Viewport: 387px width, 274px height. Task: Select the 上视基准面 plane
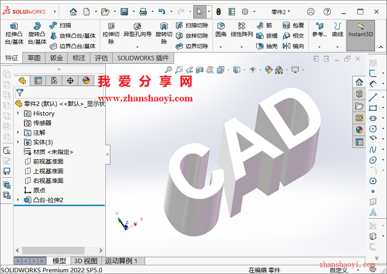(x=44, y=171)
